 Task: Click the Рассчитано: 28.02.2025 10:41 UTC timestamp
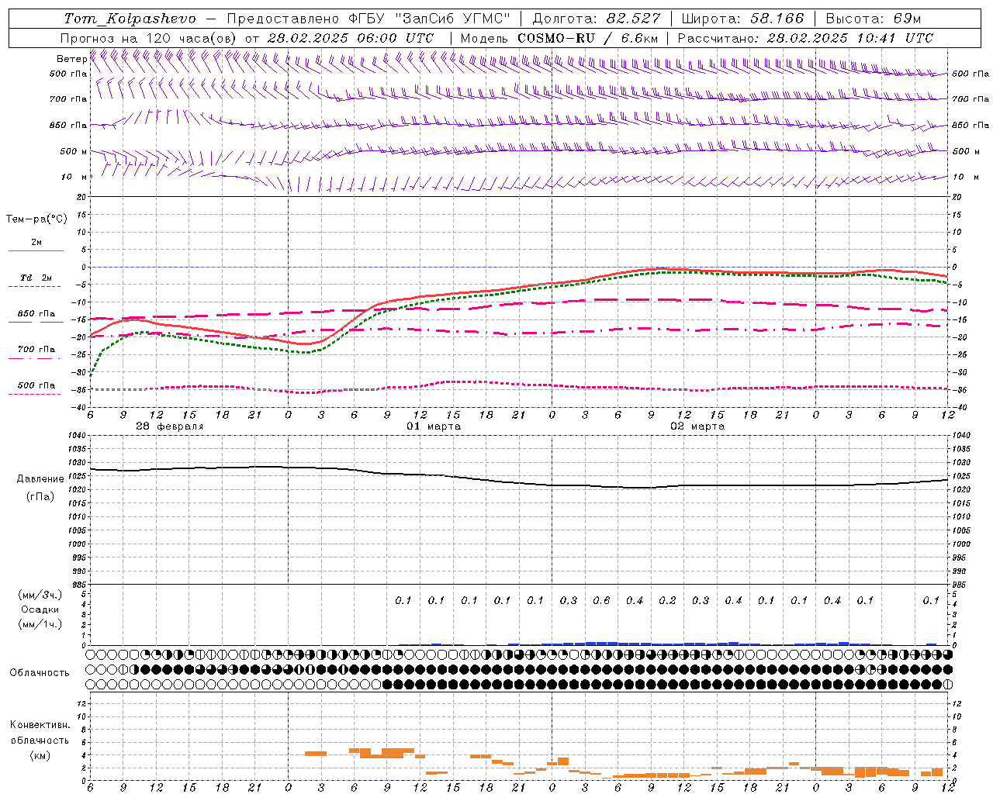pos(805,38)
